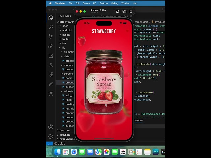
Task: Expand the OUTLINE section
Action: (x=65, y=130)
